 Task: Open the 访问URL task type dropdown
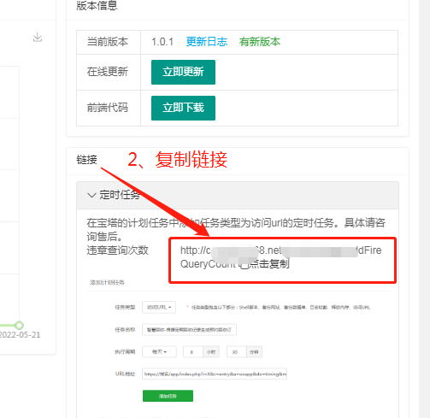click(x=159, y=307)
